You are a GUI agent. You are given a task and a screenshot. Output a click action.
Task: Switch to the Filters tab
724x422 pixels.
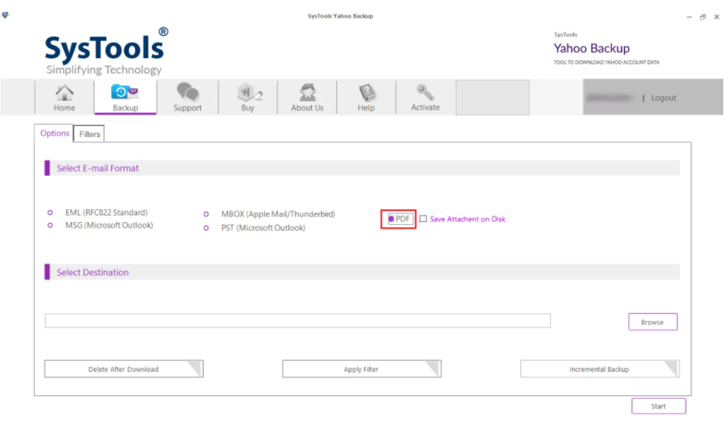(x=90, y=134)
